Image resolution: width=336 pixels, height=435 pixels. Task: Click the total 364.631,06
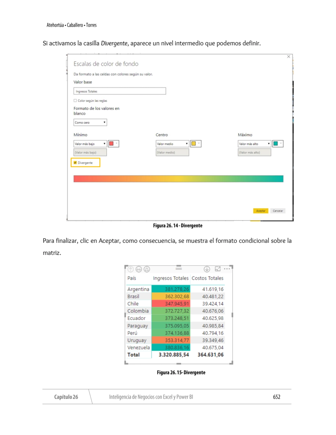click(211, 355)
